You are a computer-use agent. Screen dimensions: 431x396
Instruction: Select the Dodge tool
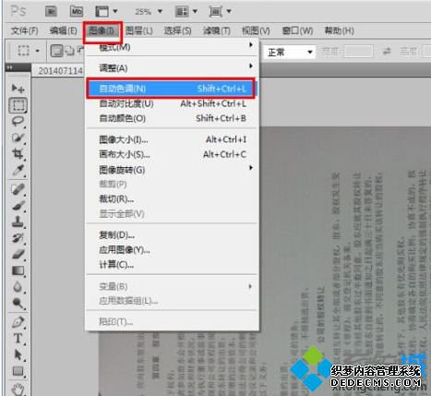(x=18, y=304)
